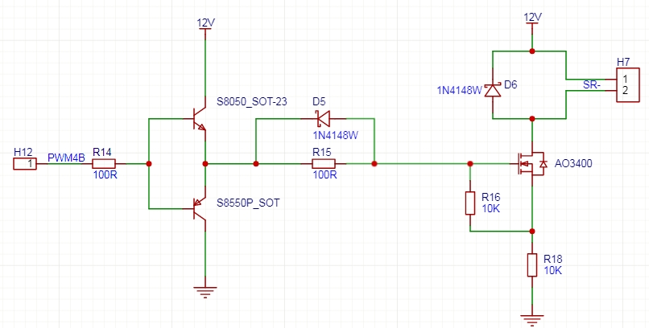
Task: Select the S8050 NPN transistor symbol
Action: (x=199, y=118)
